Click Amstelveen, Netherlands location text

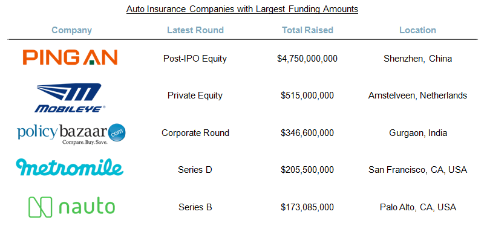tap(418, 95)
